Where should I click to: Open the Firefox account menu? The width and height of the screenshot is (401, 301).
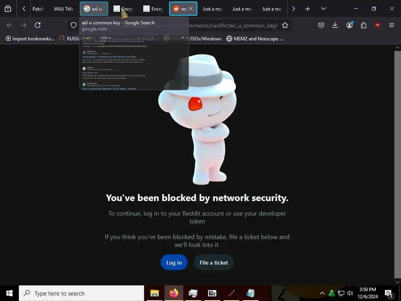[x=349, y=25]
